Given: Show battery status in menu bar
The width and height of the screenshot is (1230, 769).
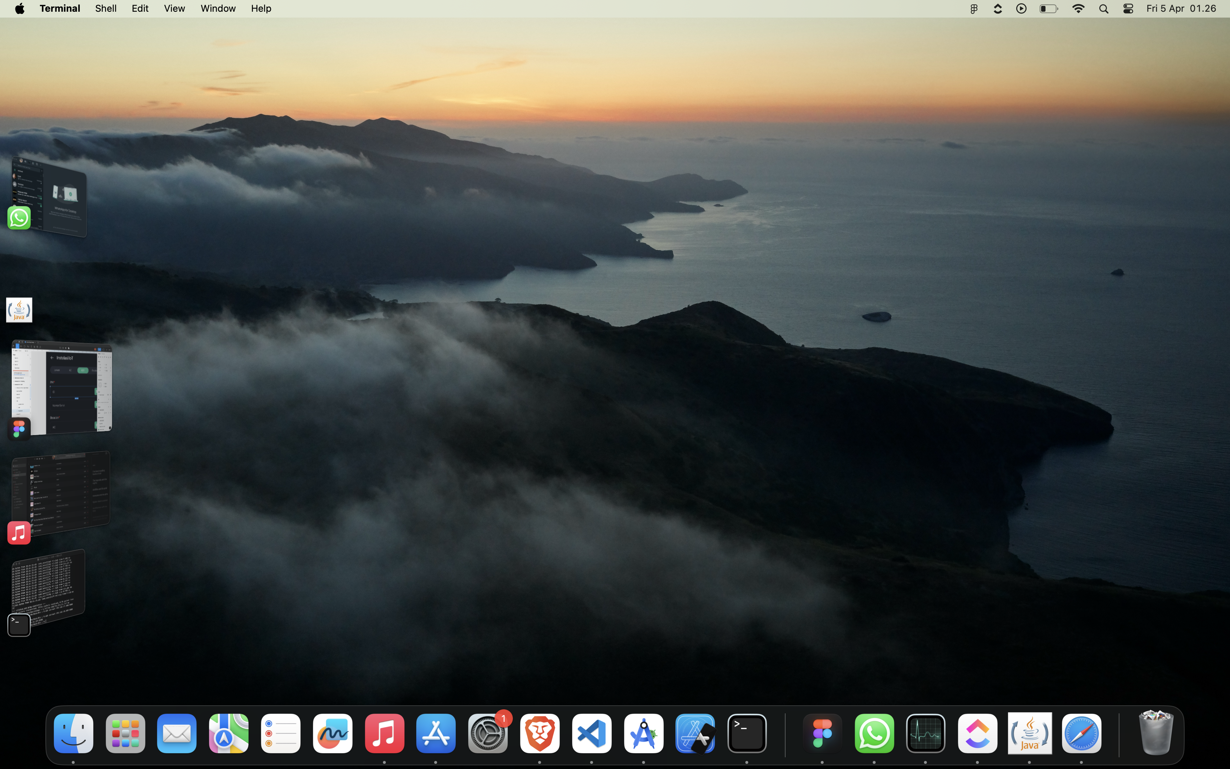Looking at the screenshot, I should point(1048,9).
